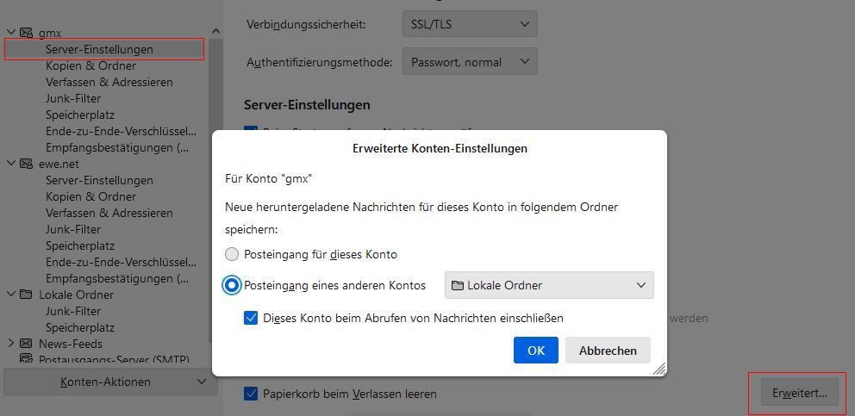Toggle 'Dieses Konto beim Abrufen' checkbox

251,318
